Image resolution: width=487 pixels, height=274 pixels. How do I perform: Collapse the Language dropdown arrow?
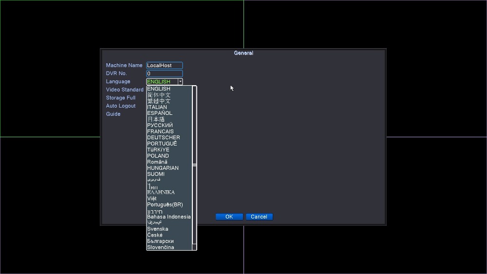click(x=180, y=82)
